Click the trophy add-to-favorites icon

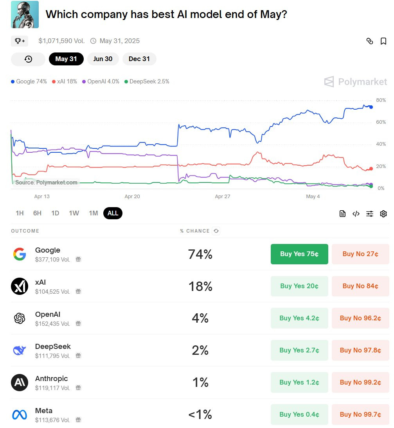pyautogui.click(x=19, y=41)
